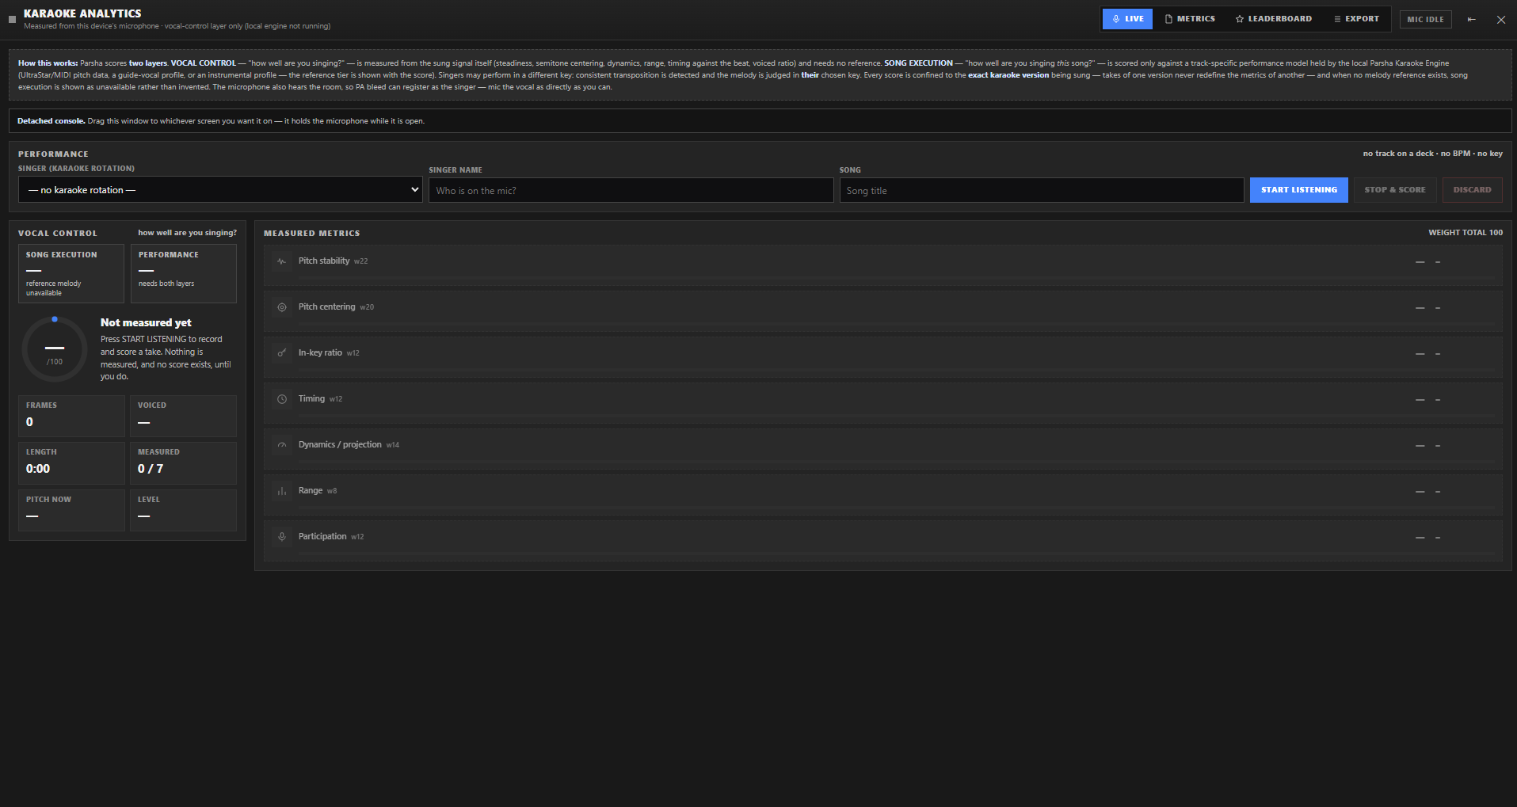The width and height of the screenshot is (1517, 807).
Task: Click the document icon in METRICS tab
Action: coord(1168,19)
